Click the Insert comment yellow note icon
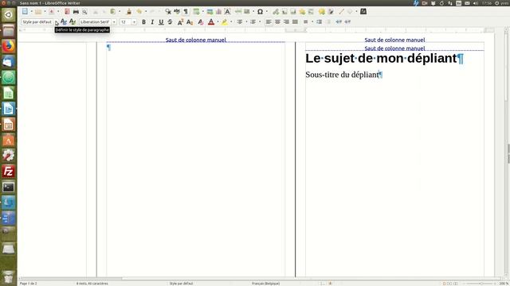 tap(322, 12)
